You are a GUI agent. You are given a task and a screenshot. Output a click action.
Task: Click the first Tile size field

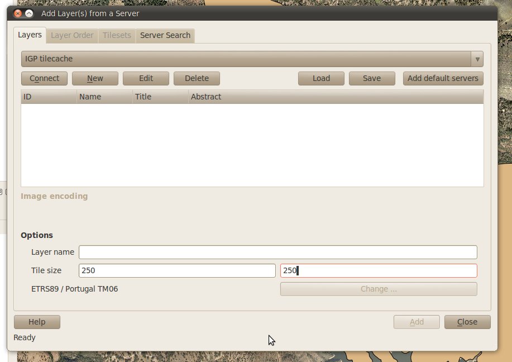tap(177, 270)
